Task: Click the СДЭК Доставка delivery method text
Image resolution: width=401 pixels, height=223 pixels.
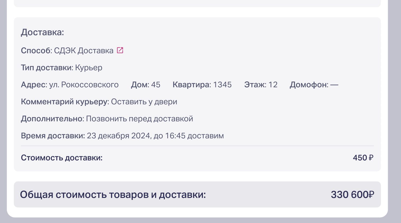Action: pos(84,50)
